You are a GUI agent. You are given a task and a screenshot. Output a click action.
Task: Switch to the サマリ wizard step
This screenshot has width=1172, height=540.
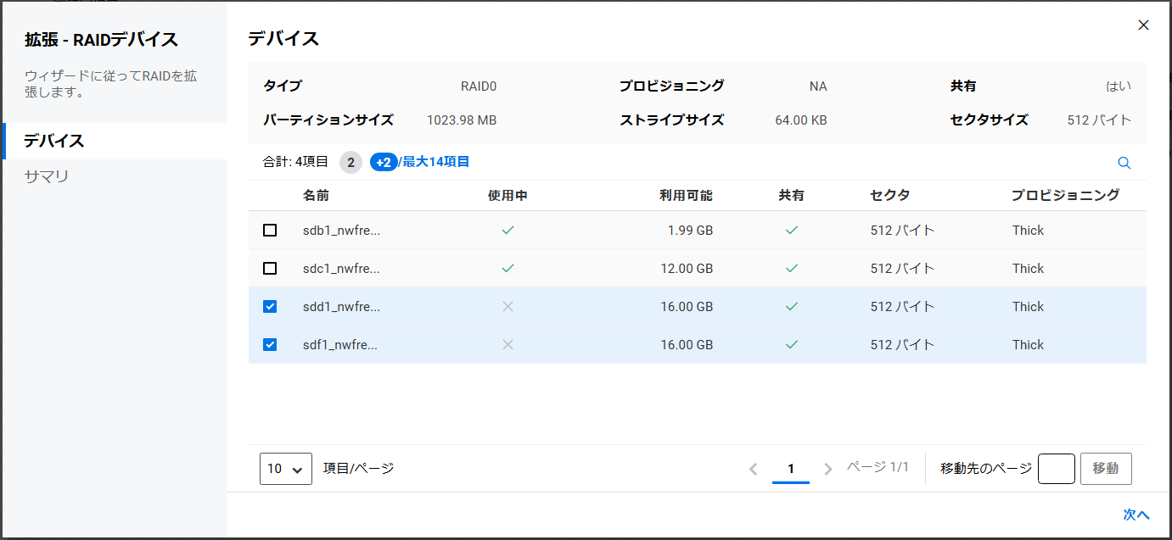47,176
